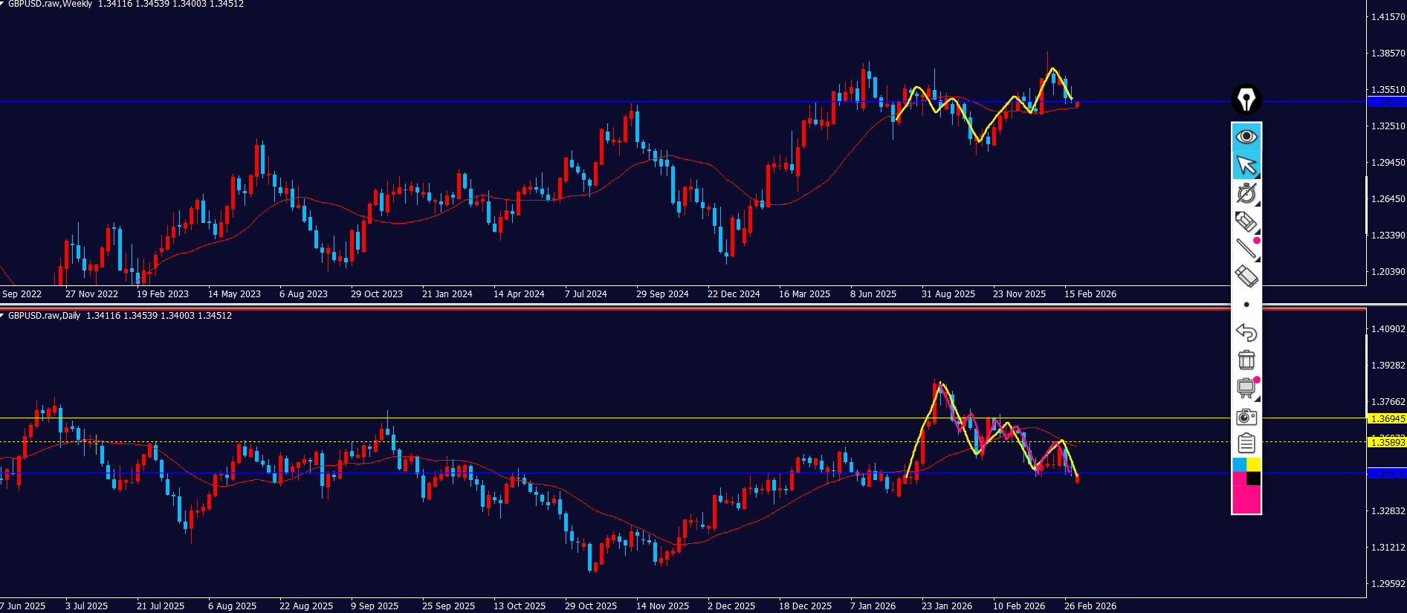This screenshot has height=613, width=1407.
Task: Click the 1.35893 price label on the axis
Action: pyautogui.click(x=1387, y=443)
